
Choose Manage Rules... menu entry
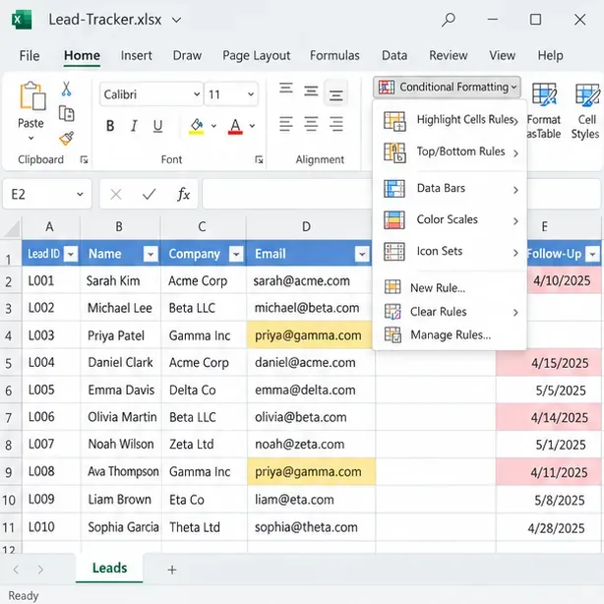[x=450, y=335]
